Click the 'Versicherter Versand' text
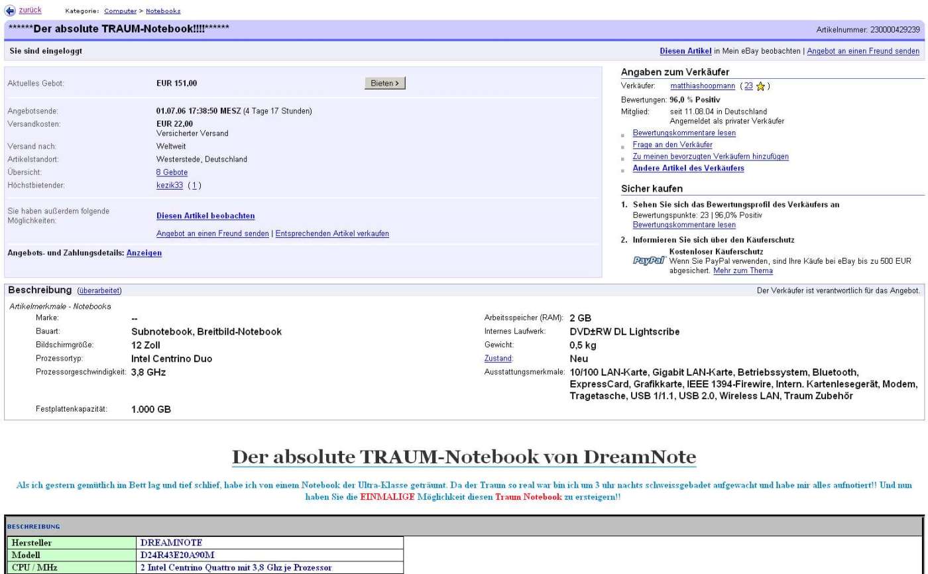 tap(192, 133)
